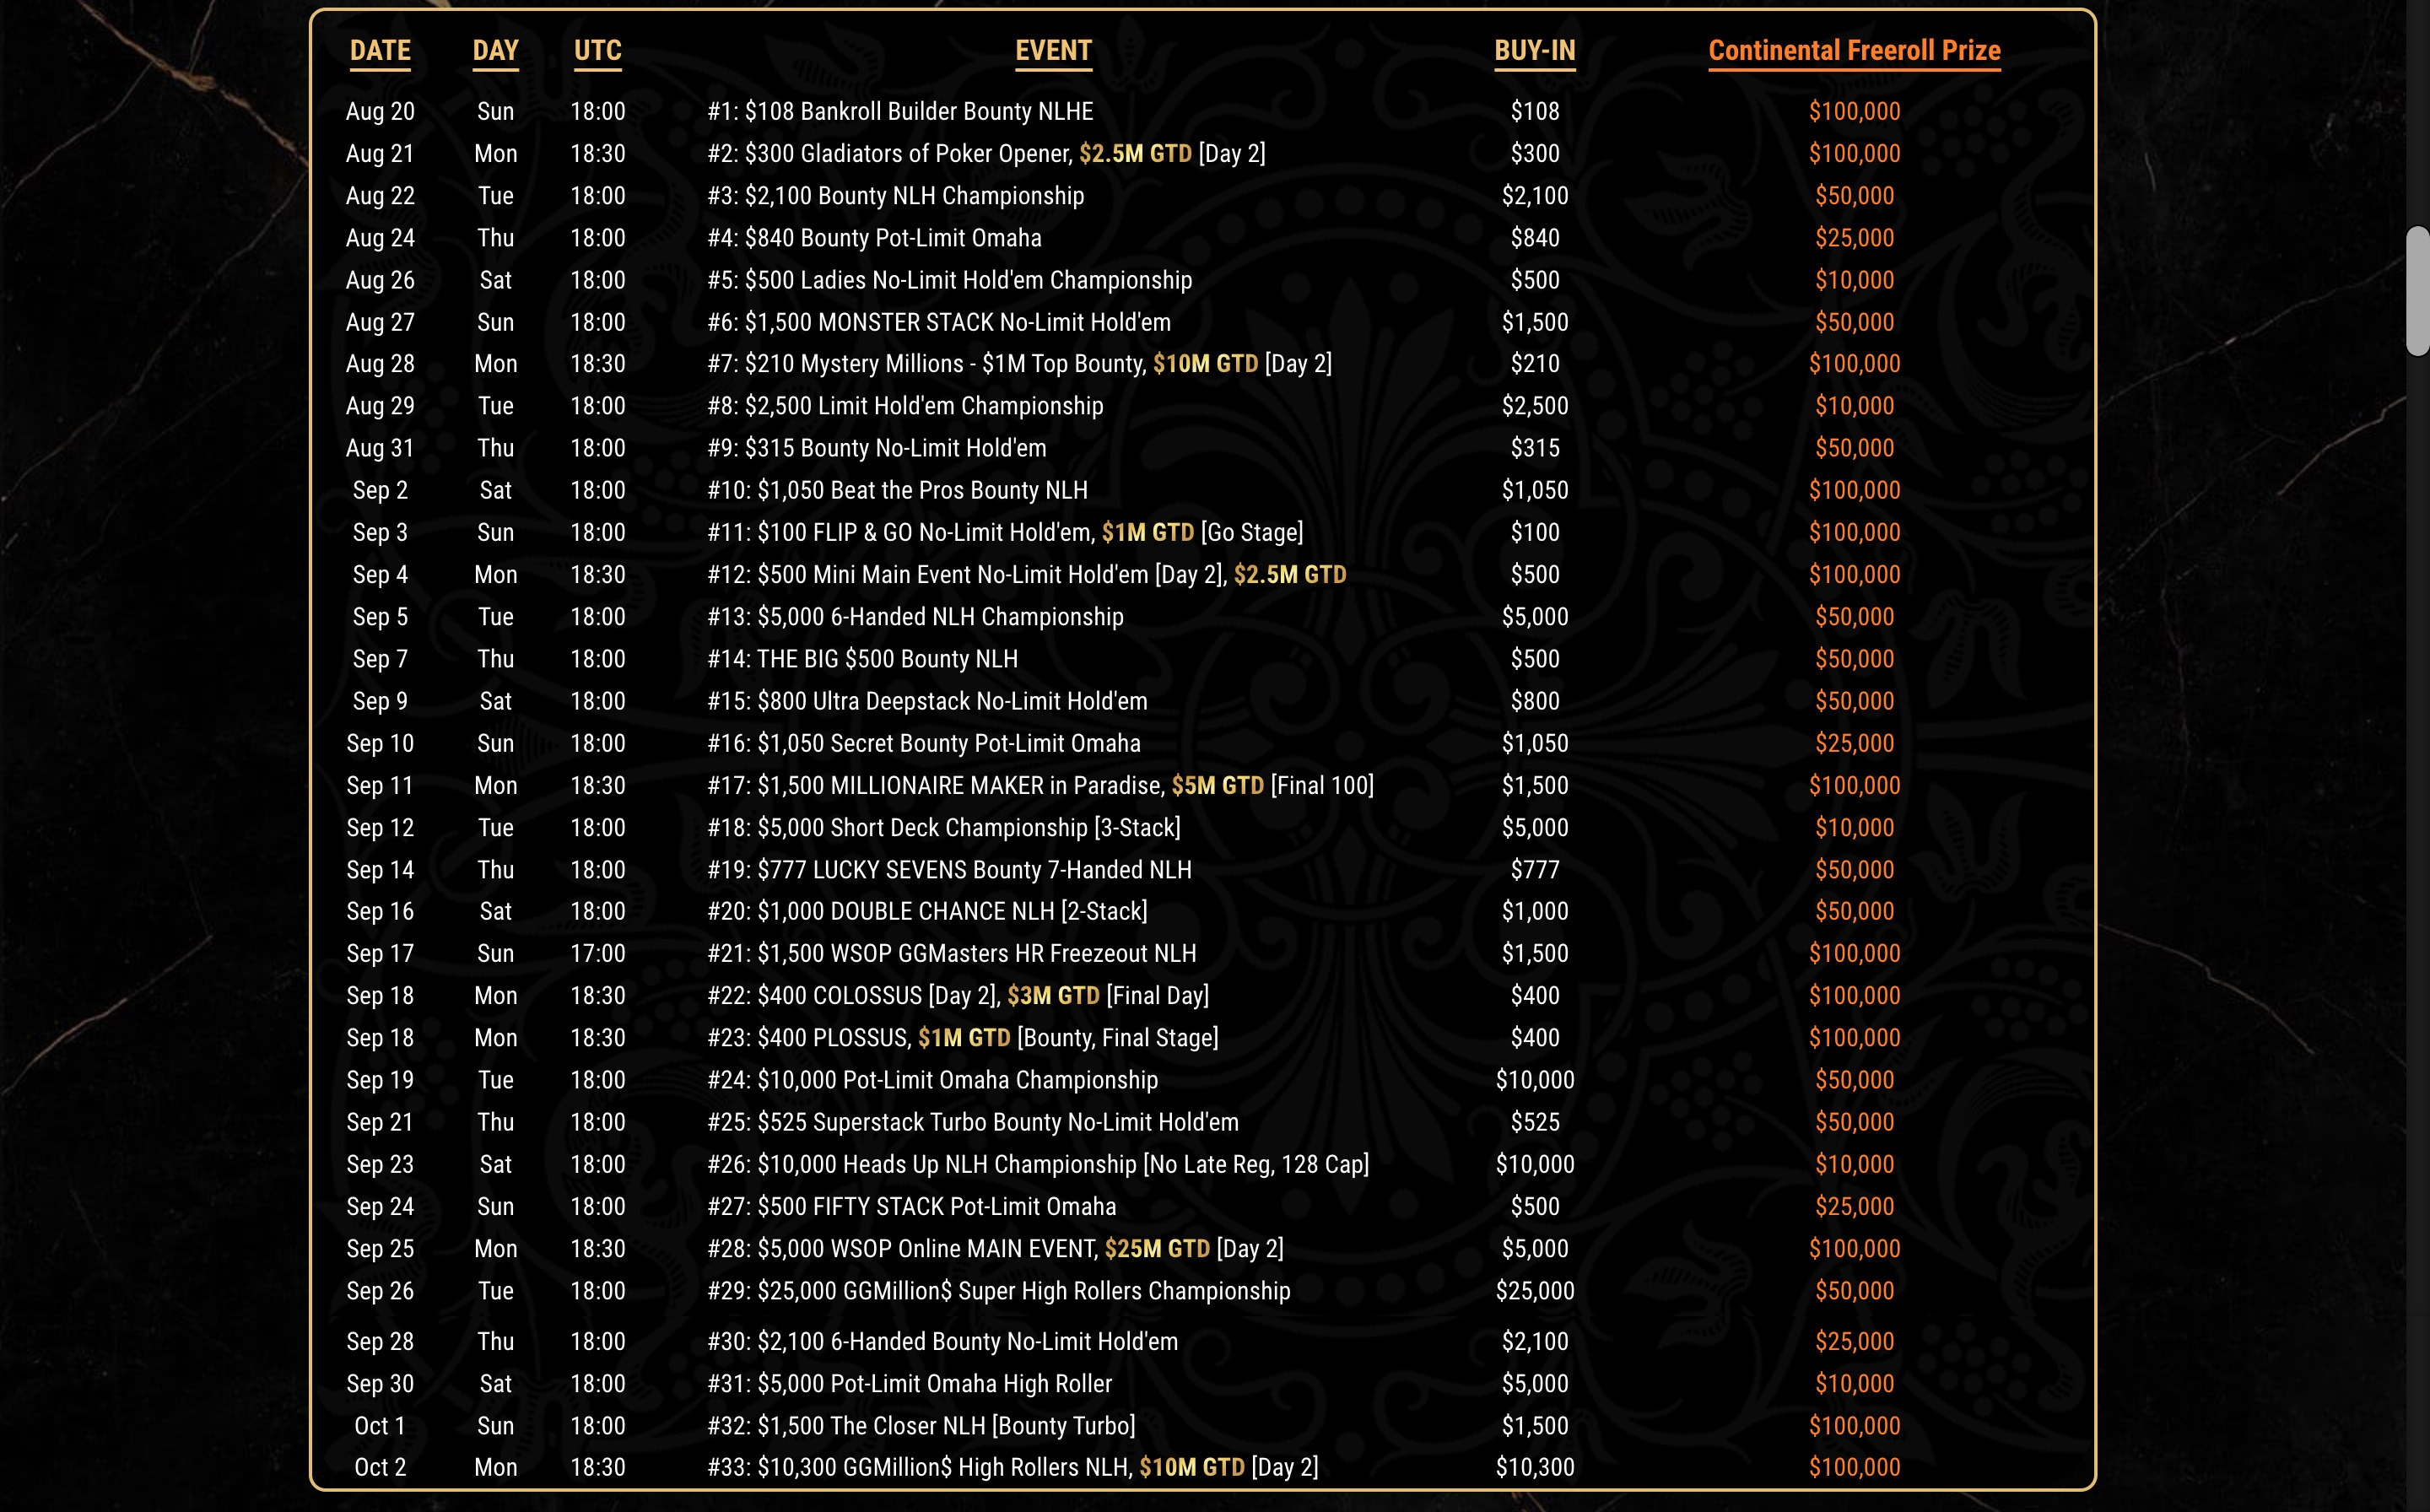
Task: Select event #1 Bankroll Builder Bounty NLHE
Action: coord(900,111)
